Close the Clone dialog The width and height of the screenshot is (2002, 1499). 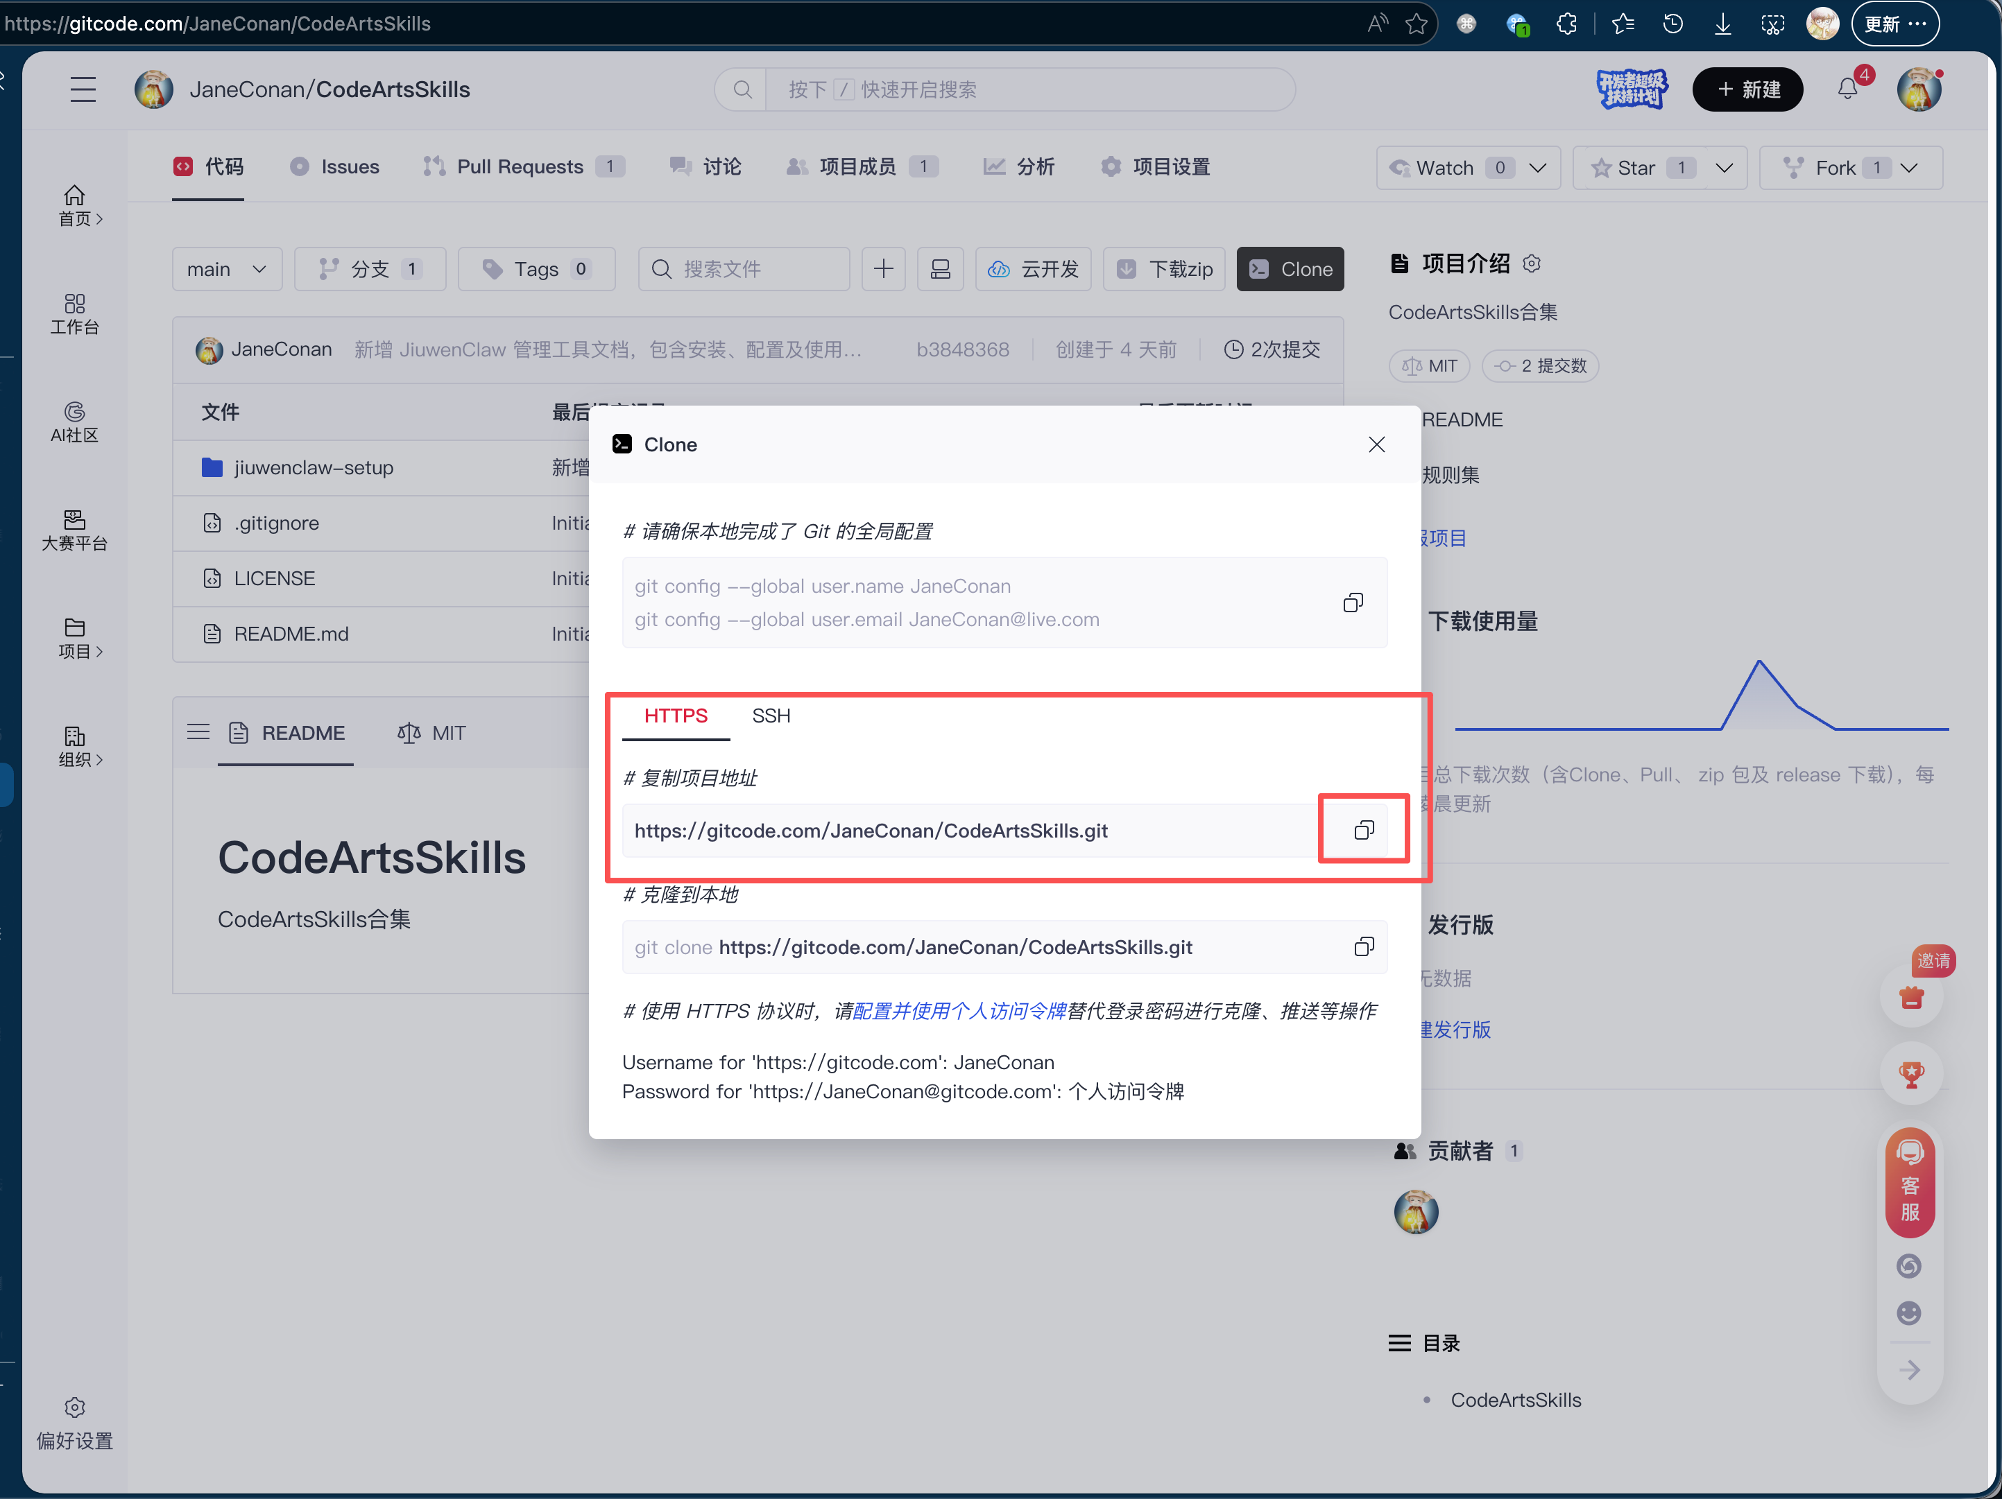pos(1376,444)
